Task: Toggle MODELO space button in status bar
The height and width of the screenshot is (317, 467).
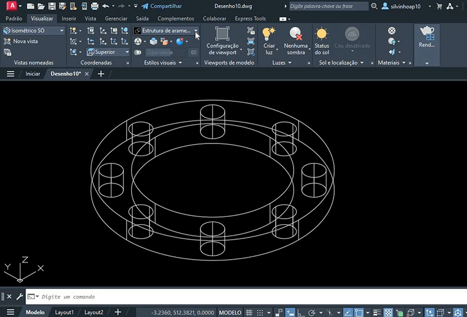Action: pyautogui.click(x=230, y=313)
